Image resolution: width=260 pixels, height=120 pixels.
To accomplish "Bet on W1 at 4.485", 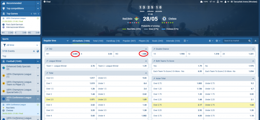I will click(62, 54).
